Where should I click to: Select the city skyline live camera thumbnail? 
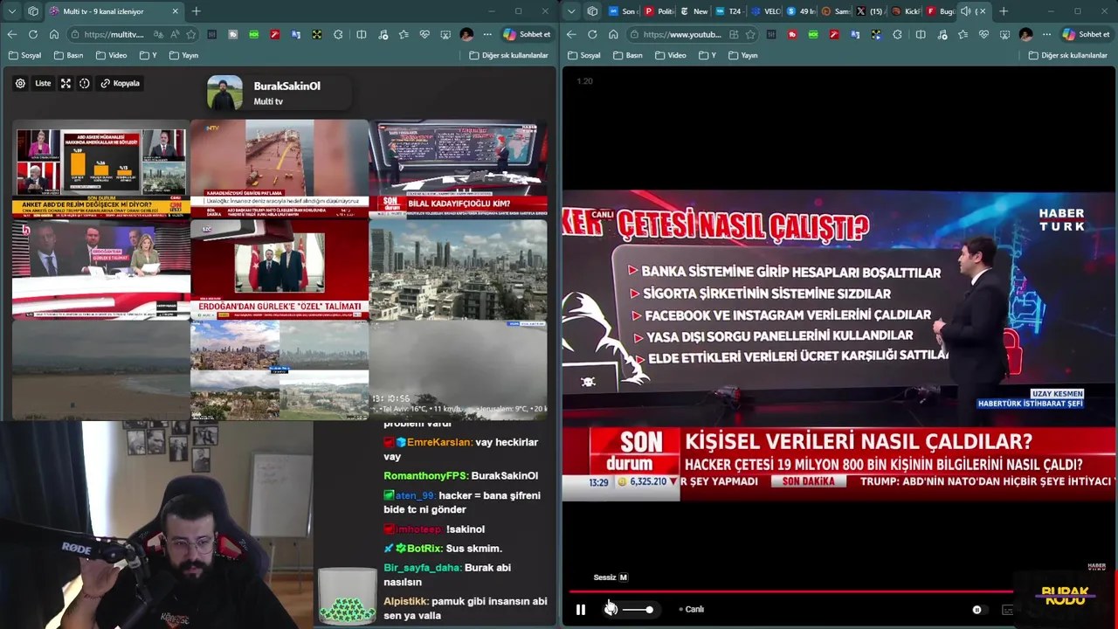(x=459, y=269)
